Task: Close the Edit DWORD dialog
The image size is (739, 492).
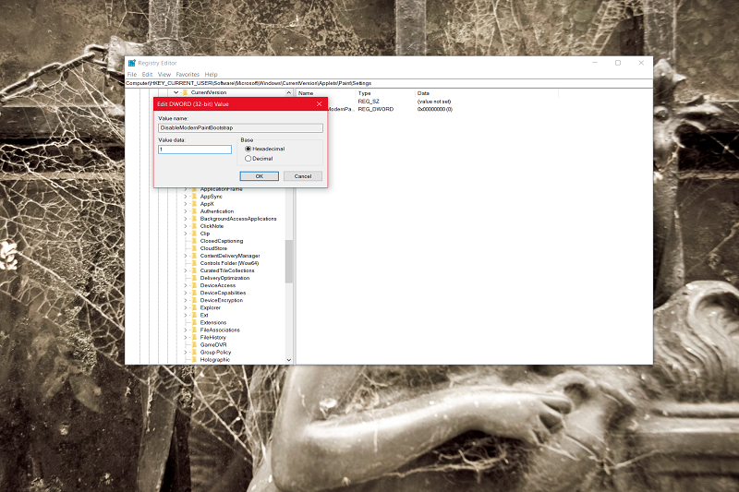Action: pyautogui.click(x=319, y=104)
